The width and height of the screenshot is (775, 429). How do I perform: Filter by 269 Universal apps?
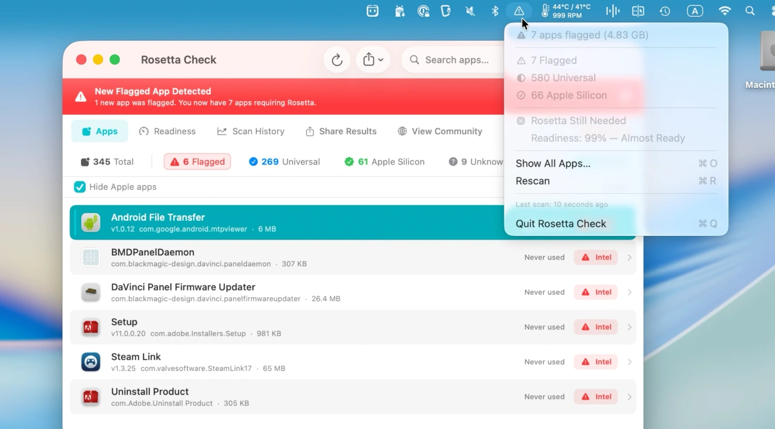click(x=285, y=162)
